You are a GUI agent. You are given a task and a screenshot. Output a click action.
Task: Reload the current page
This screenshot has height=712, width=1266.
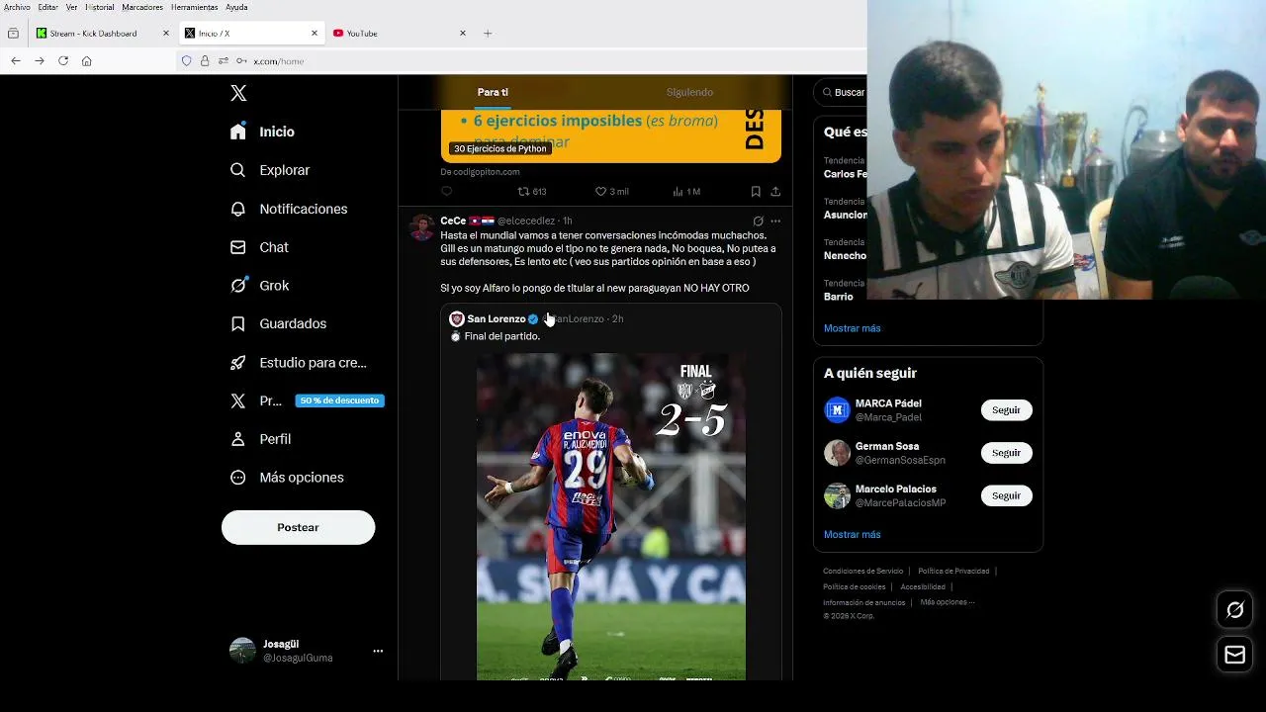click(x=63, y=61)
